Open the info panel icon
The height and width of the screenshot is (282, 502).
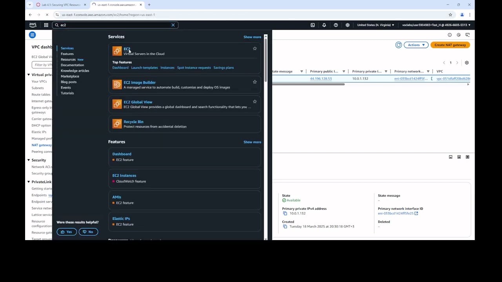click(x=450, y=35)
